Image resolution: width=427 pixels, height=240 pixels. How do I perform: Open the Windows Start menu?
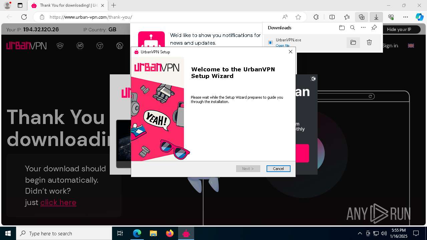[8, 233]
